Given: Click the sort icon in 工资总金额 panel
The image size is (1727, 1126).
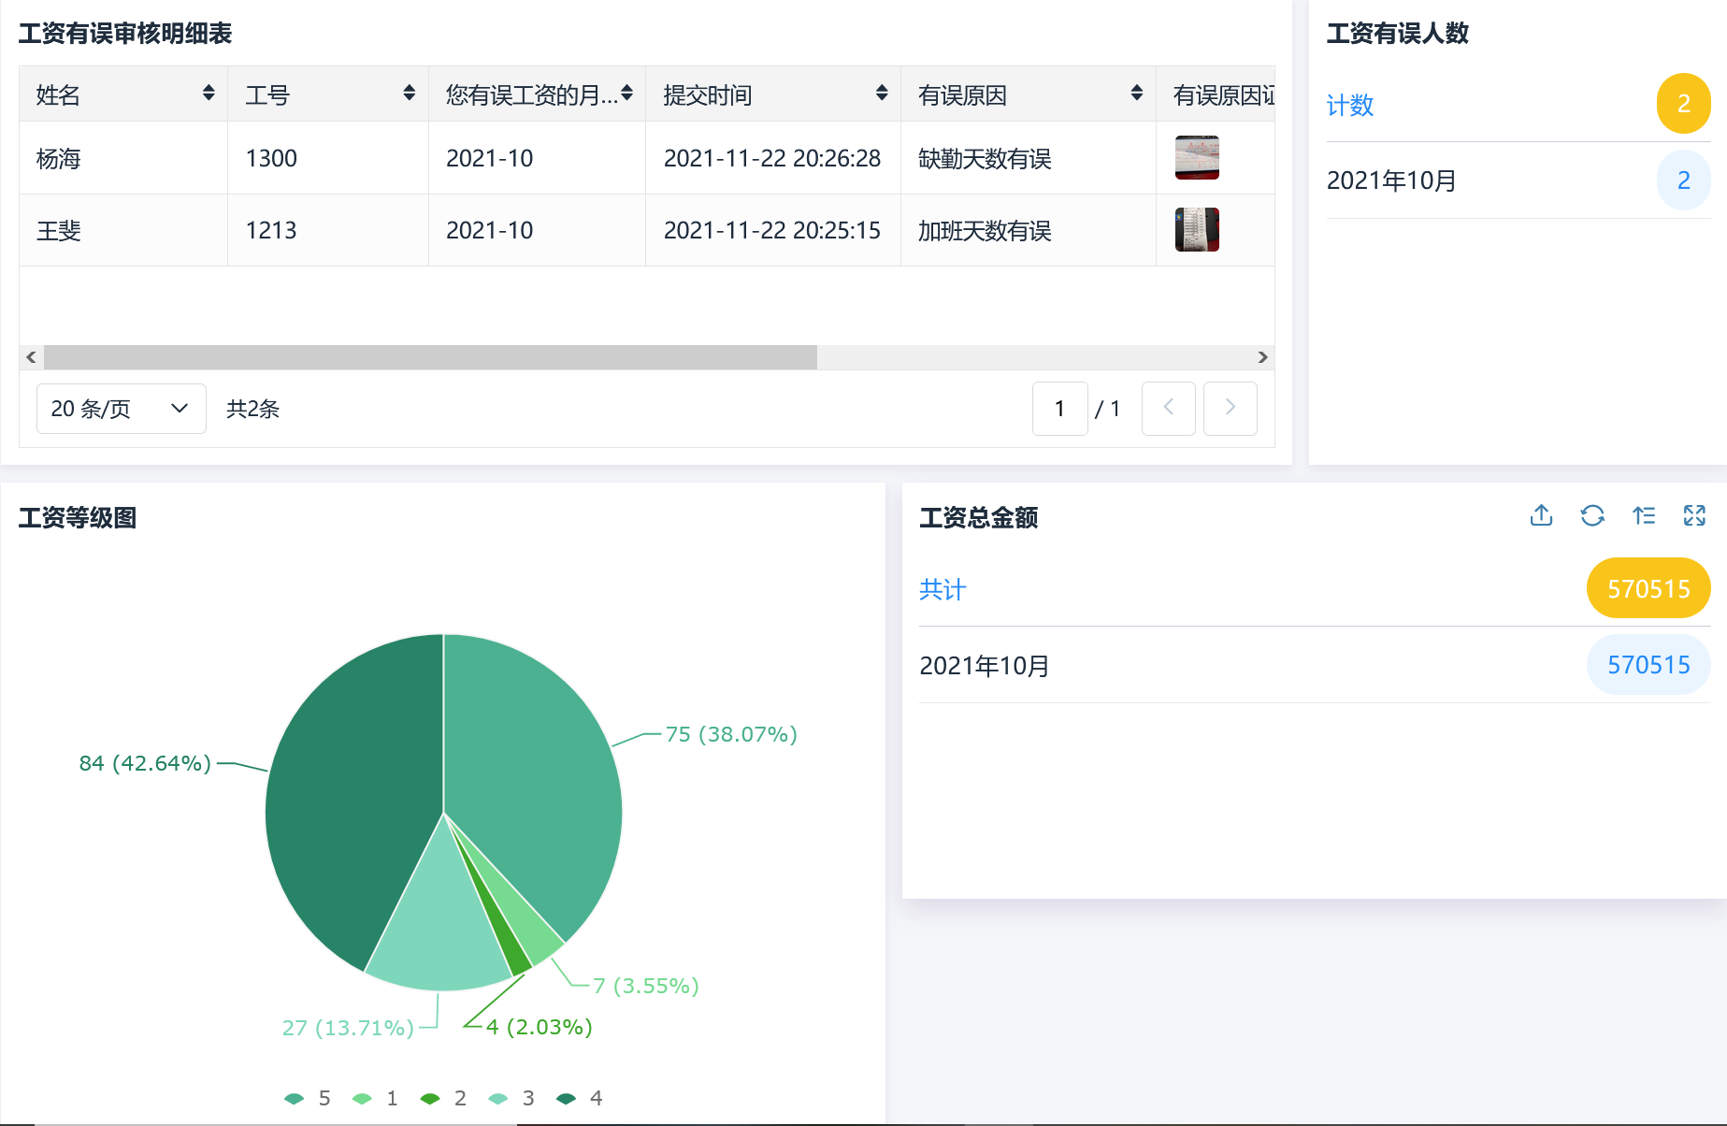Looking at the screenshot, I should pos(1644,515).
